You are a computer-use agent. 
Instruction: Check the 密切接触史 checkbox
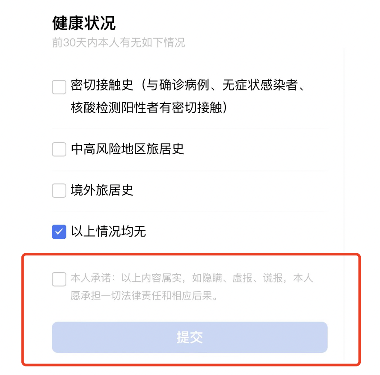click(x=59, y=87)
